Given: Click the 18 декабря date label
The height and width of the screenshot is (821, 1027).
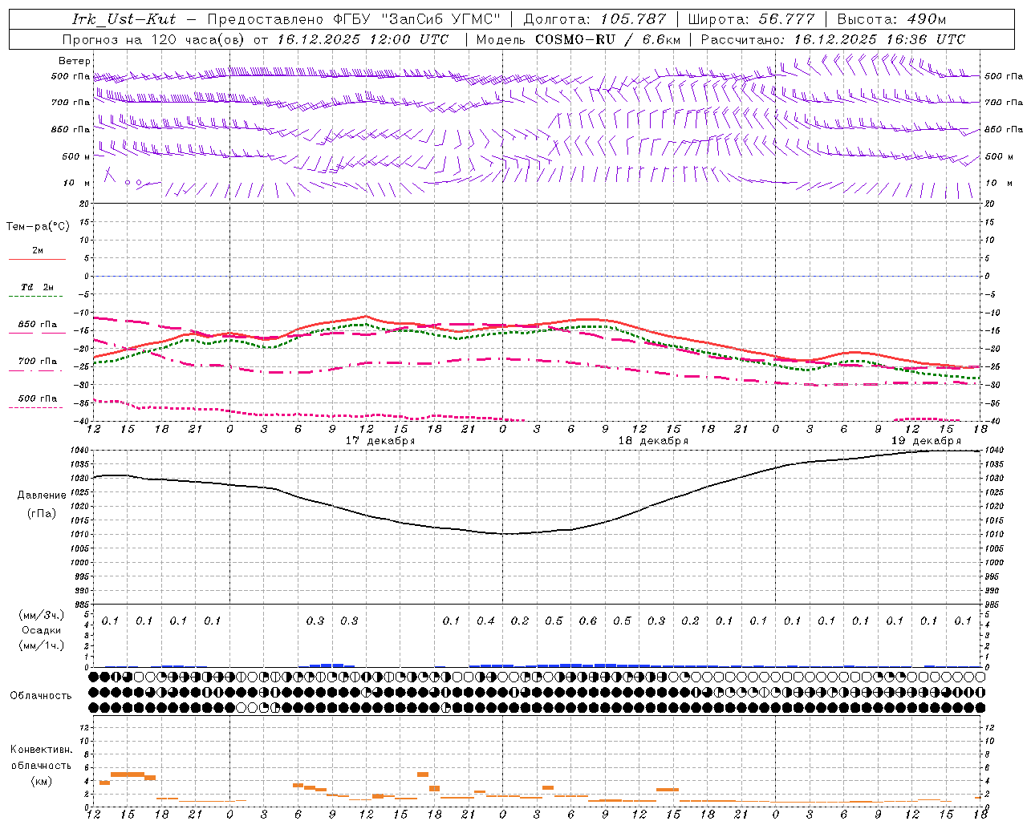Looking at the screenshot, I should pos(653,441).
